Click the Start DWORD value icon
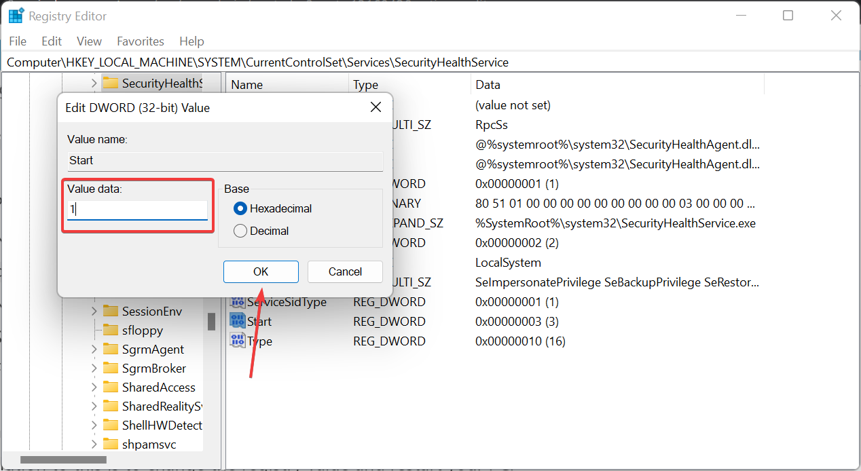Screen dimensions: 861x471 click(x=238, y=321)
